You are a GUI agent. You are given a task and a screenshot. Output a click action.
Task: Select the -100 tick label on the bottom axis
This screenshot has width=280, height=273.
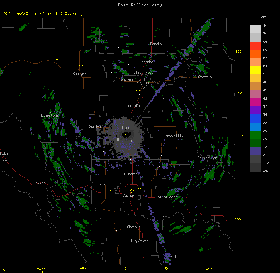tap(41, 268)
